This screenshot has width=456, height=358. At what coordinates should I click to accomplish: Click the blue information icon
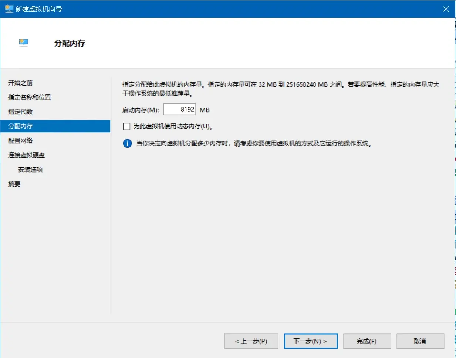click(127, 143)
